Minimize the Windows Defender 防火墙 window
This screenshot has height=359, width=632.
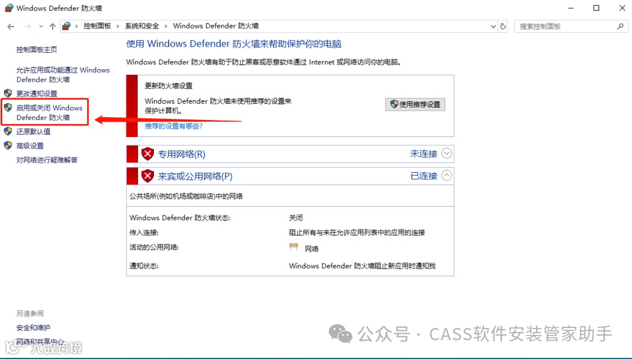[x=571, y=8]
